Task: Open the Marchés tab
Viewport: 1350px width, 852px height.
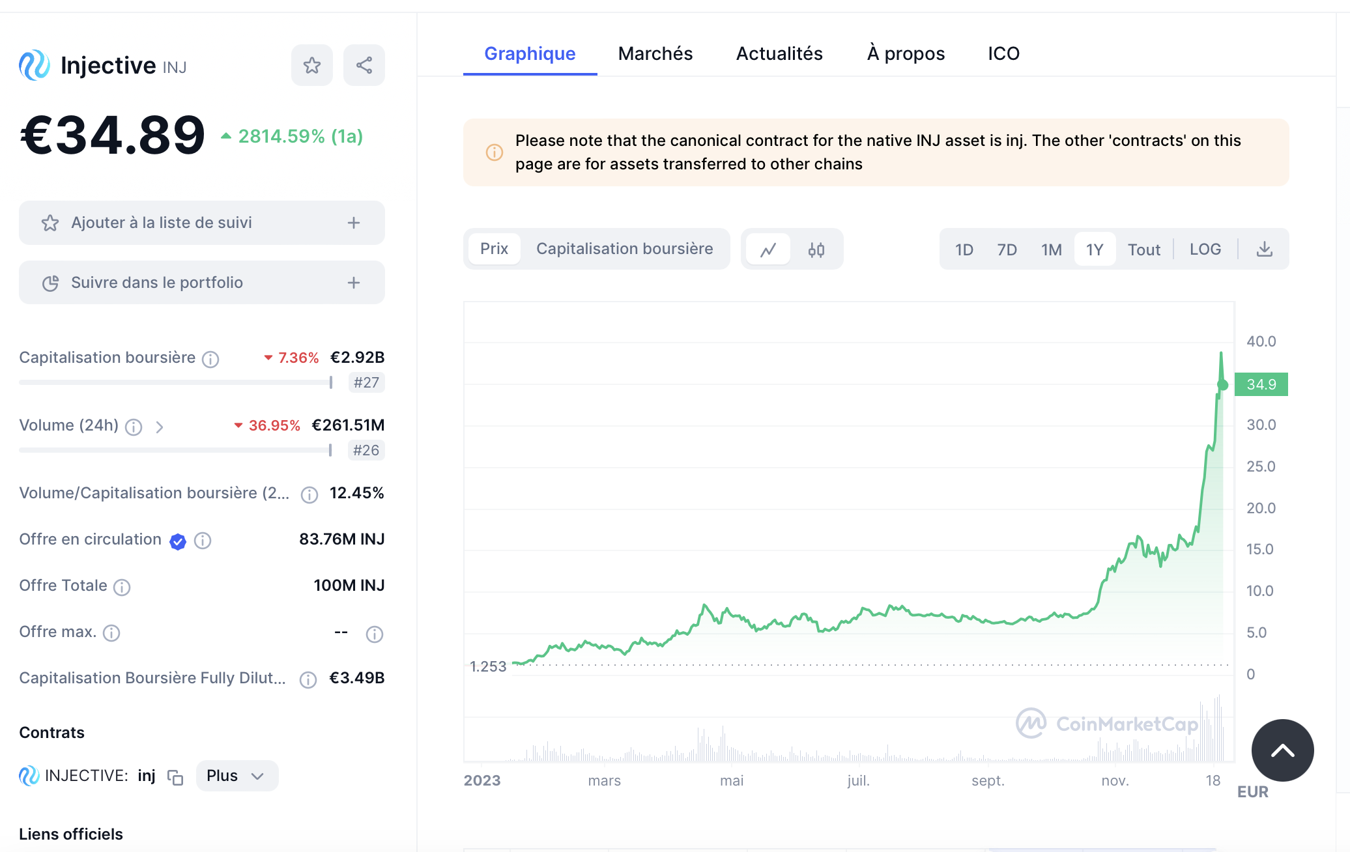Action: (655, 53)
